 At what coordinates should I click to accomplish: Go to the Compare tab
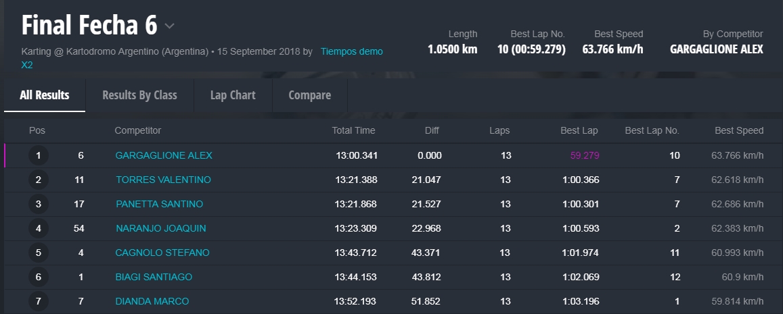pyautogui.click(x=309, y=95)
